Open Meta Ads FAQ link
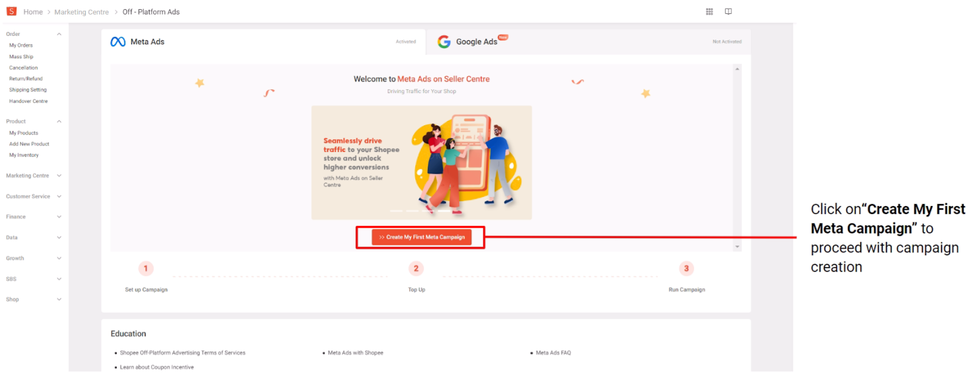The width and height of the screenshot is (973, 376). click(x=553, y=353)
